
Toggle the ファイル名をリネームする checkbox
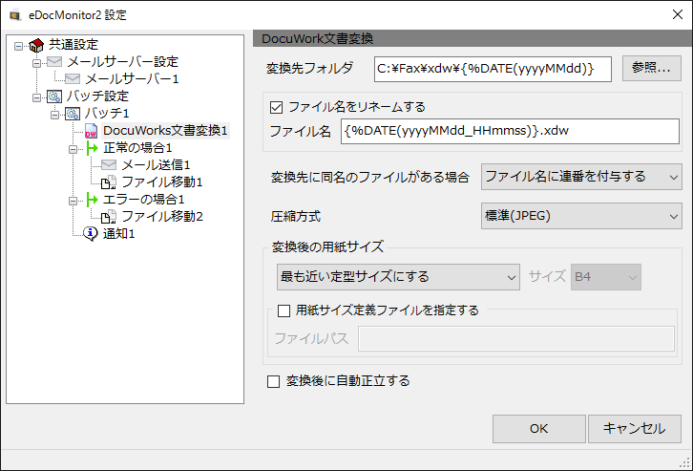(276, 107)
